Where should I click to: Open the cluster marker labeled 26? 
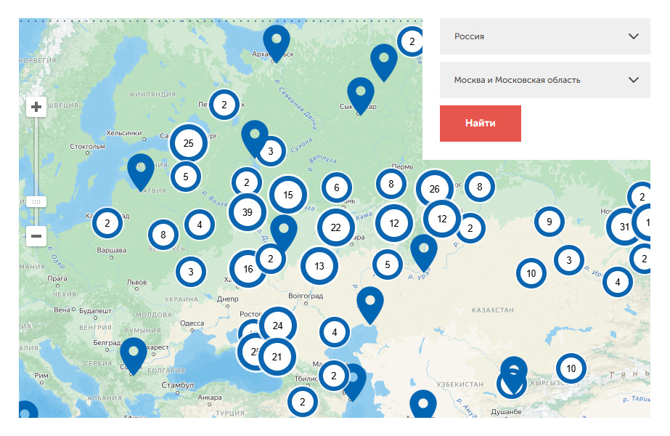[x=434, y=189]
